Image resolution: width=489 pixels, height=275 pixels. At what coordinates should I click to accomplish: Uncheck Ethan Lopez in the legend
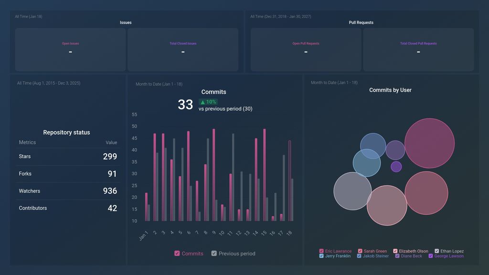[x=437, y=251]
